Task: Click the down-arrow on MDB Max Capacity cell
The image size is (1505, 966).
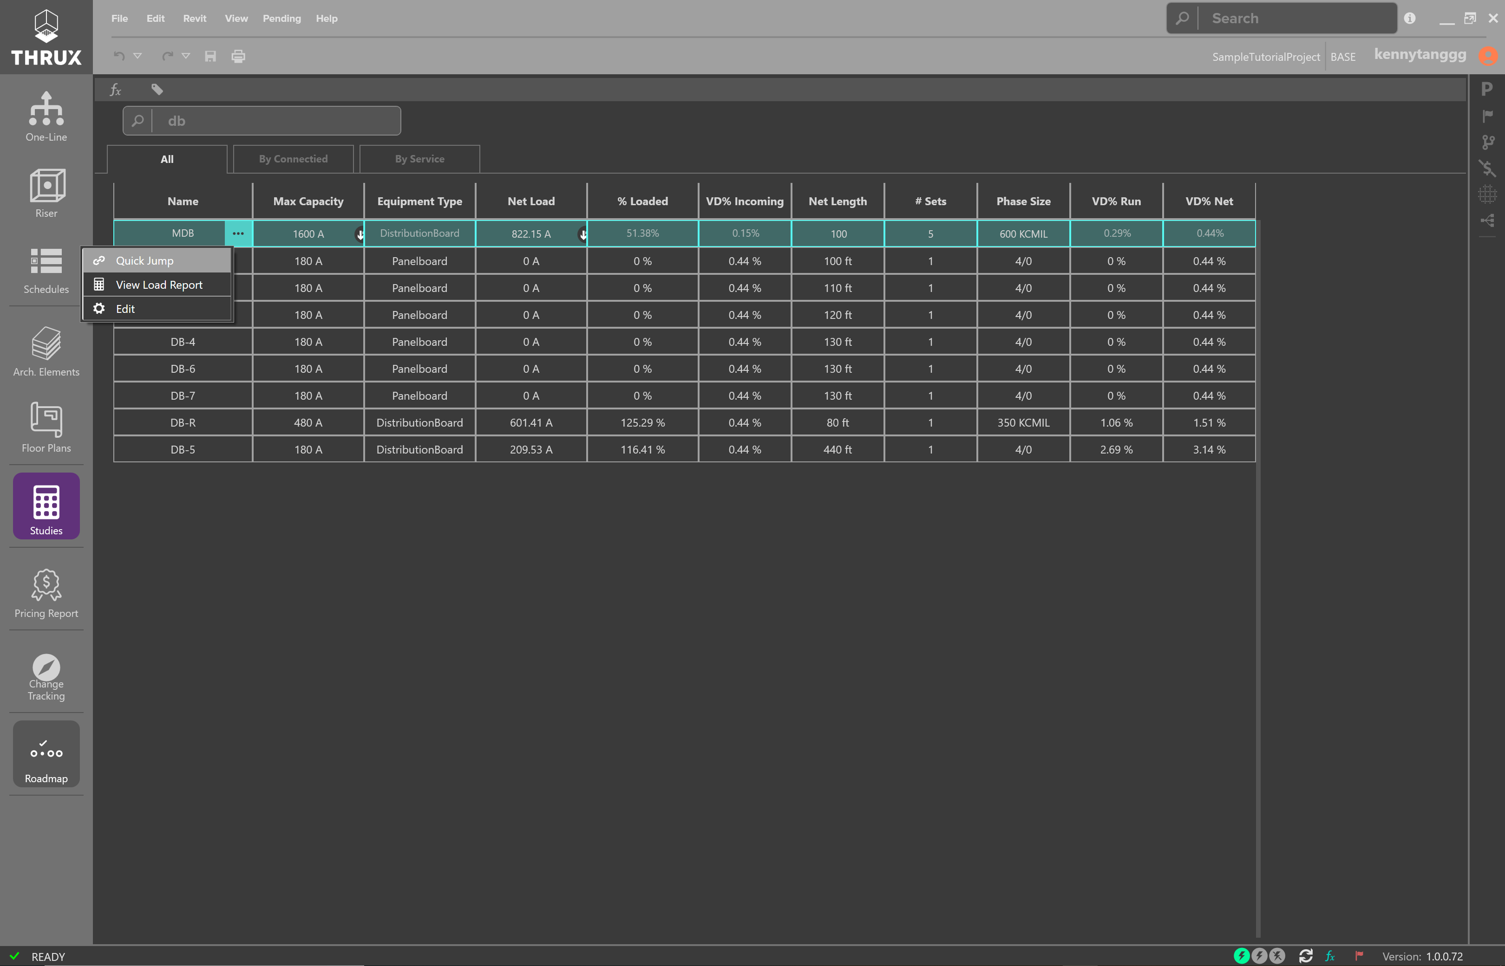Action: pyautogui.click(x=360, y=234)
